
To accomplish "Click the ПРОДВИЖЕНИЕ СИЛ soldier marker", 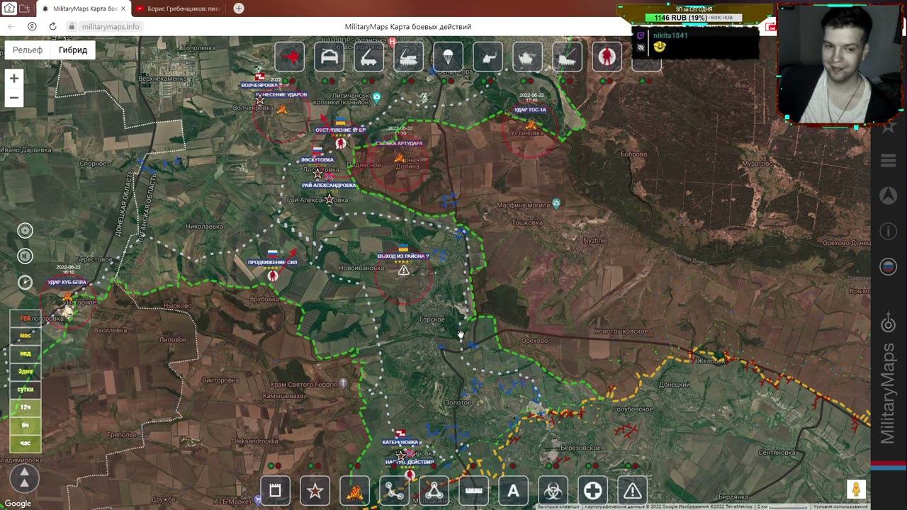I will click(x=273, y=275).
